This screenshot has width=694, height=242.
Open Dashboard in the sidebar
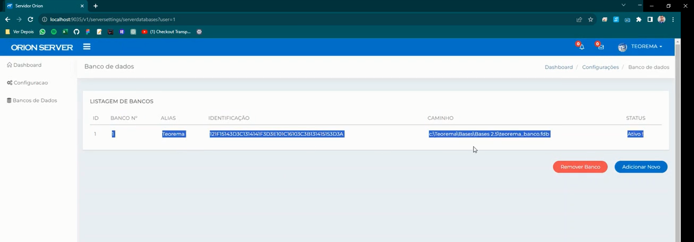click(24, 65)
